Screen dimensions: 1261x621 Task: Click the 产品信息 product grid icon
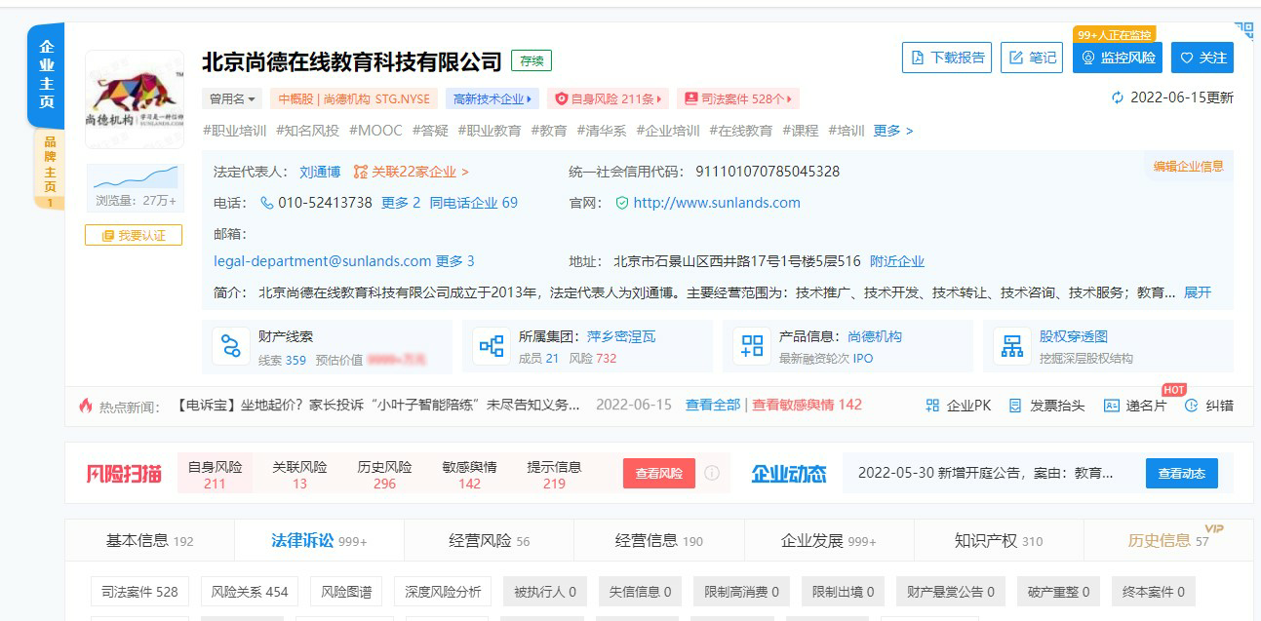(x=752, y=346)
